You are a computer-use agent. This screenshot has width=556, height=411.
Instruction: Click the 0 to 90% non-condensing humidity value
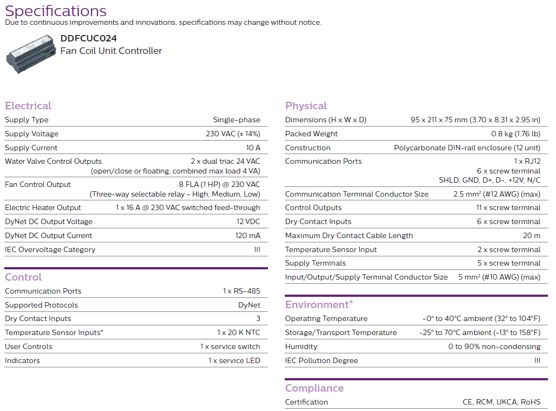click(494, 346)
